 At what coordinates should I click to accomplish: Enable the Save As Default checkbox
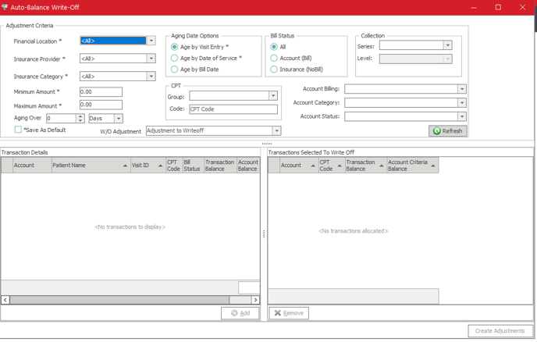tap(18, 130)
